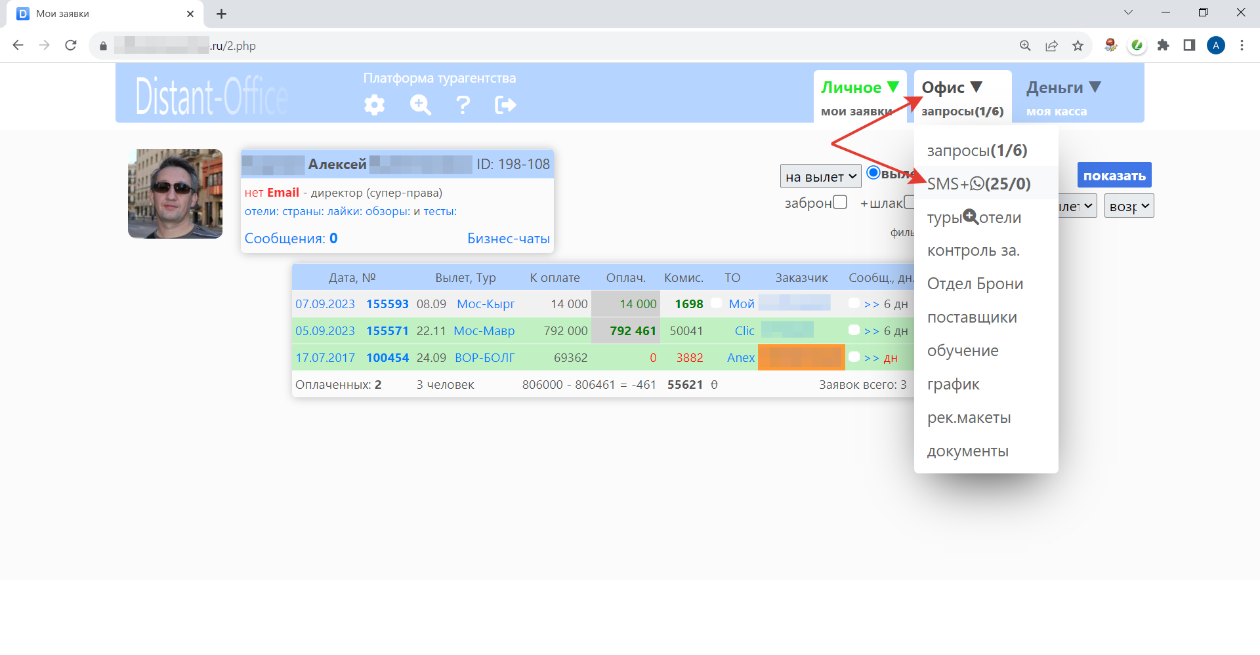The image size is (1260, 655).
Task: Toggle the checkbox after commission 1698
Action: click(x=716, y=303)
